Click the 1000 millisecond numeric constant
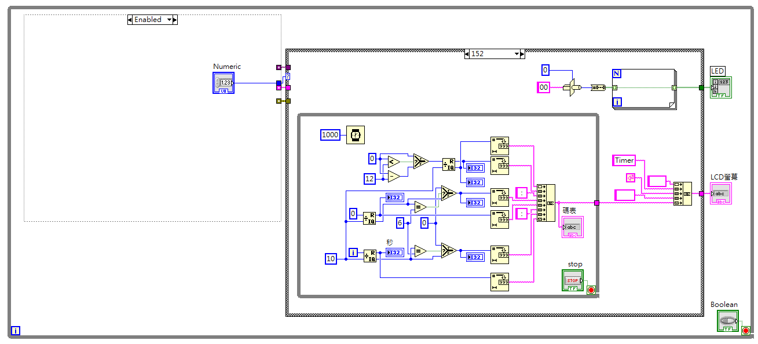This screenshot has width=758, height=344. [x=330, y=134]
